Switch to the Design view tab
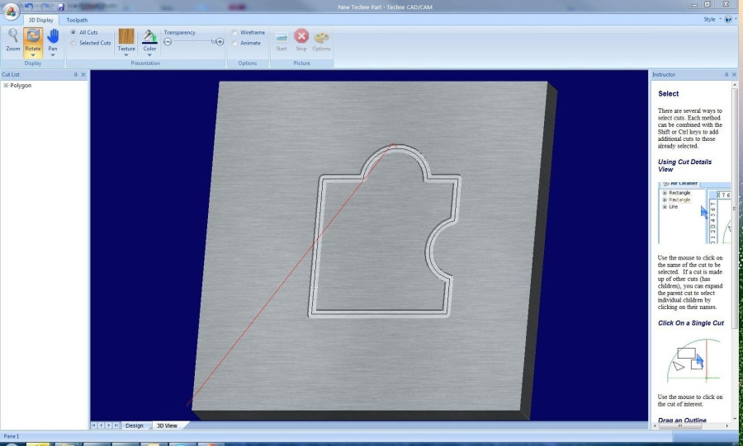The height and width of the screenshot is (446, 743). pyautogui.click(x=135, y=425)
